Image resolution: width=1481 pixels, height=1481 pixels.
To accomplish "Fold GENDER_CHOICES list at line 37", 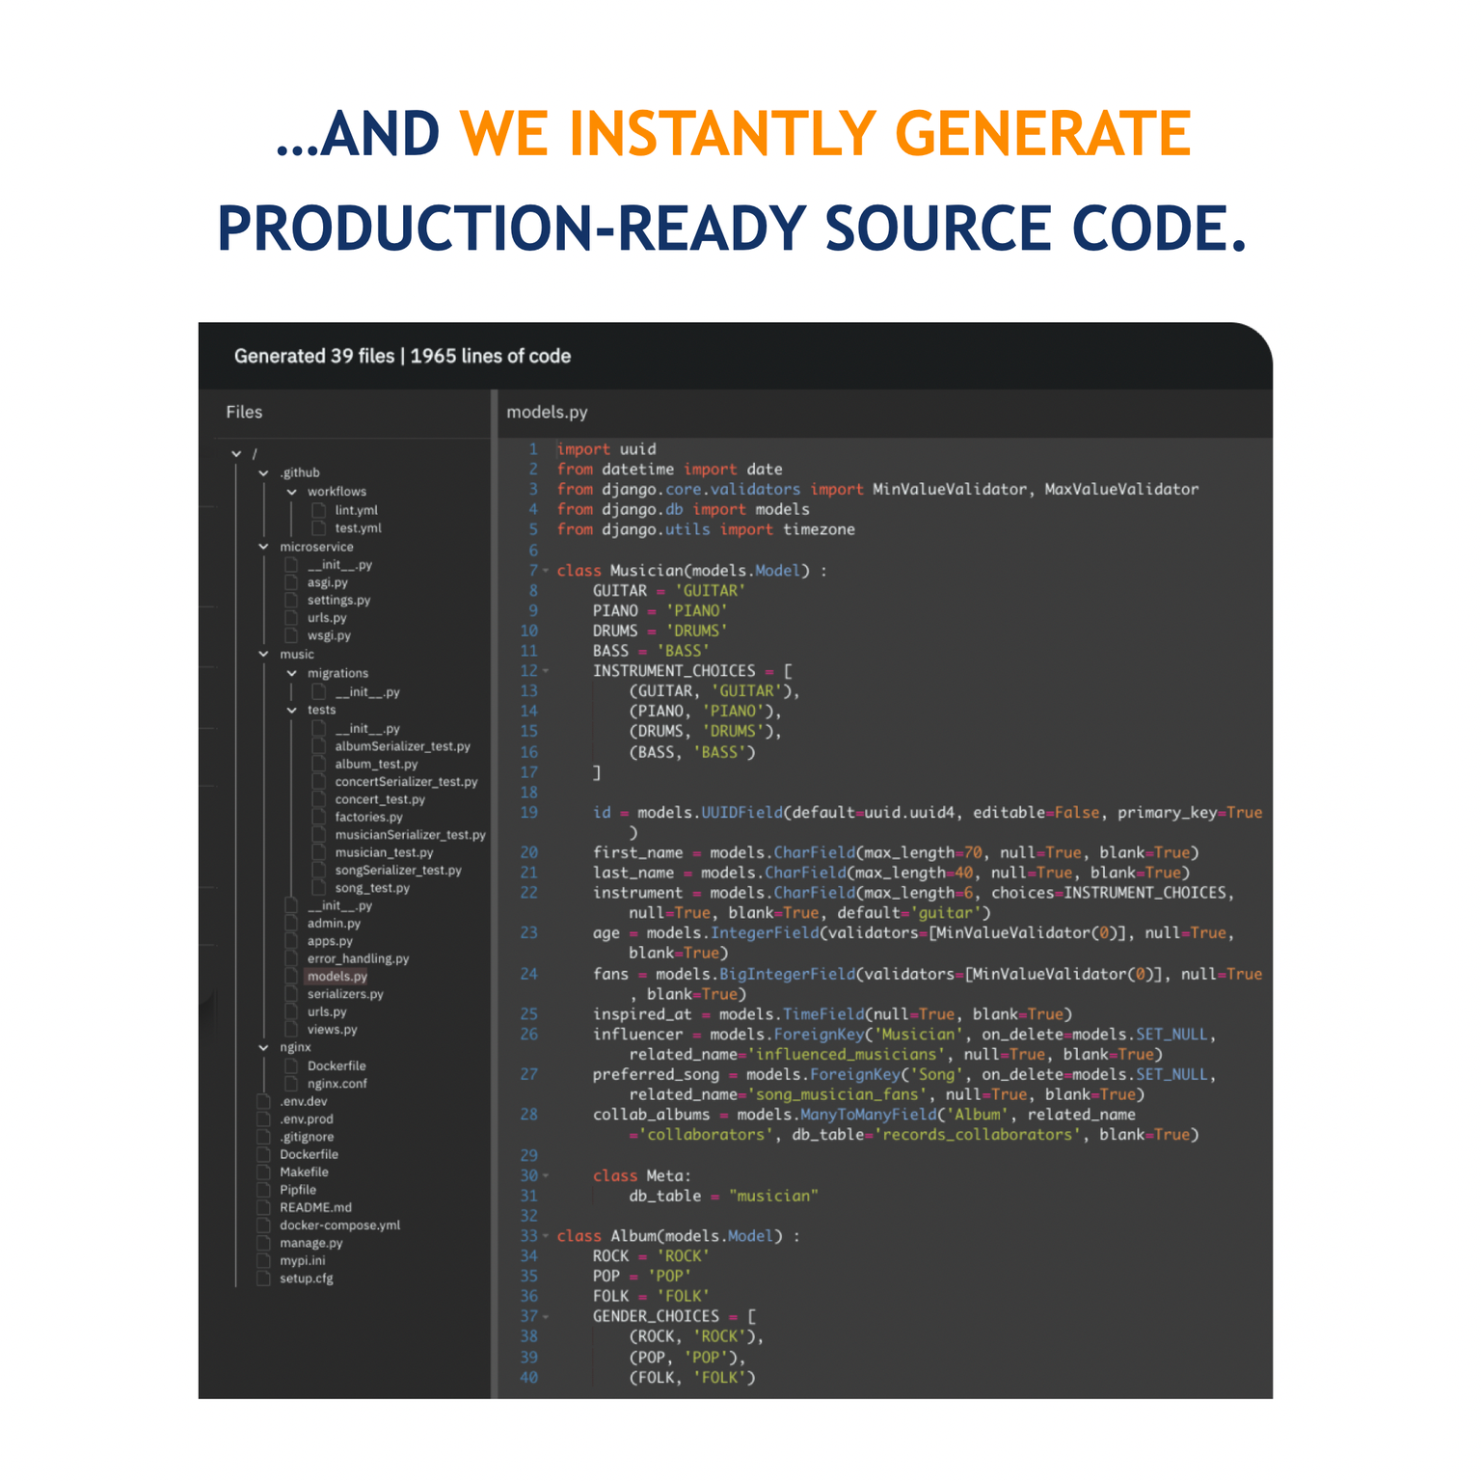I will point(546,1317).
